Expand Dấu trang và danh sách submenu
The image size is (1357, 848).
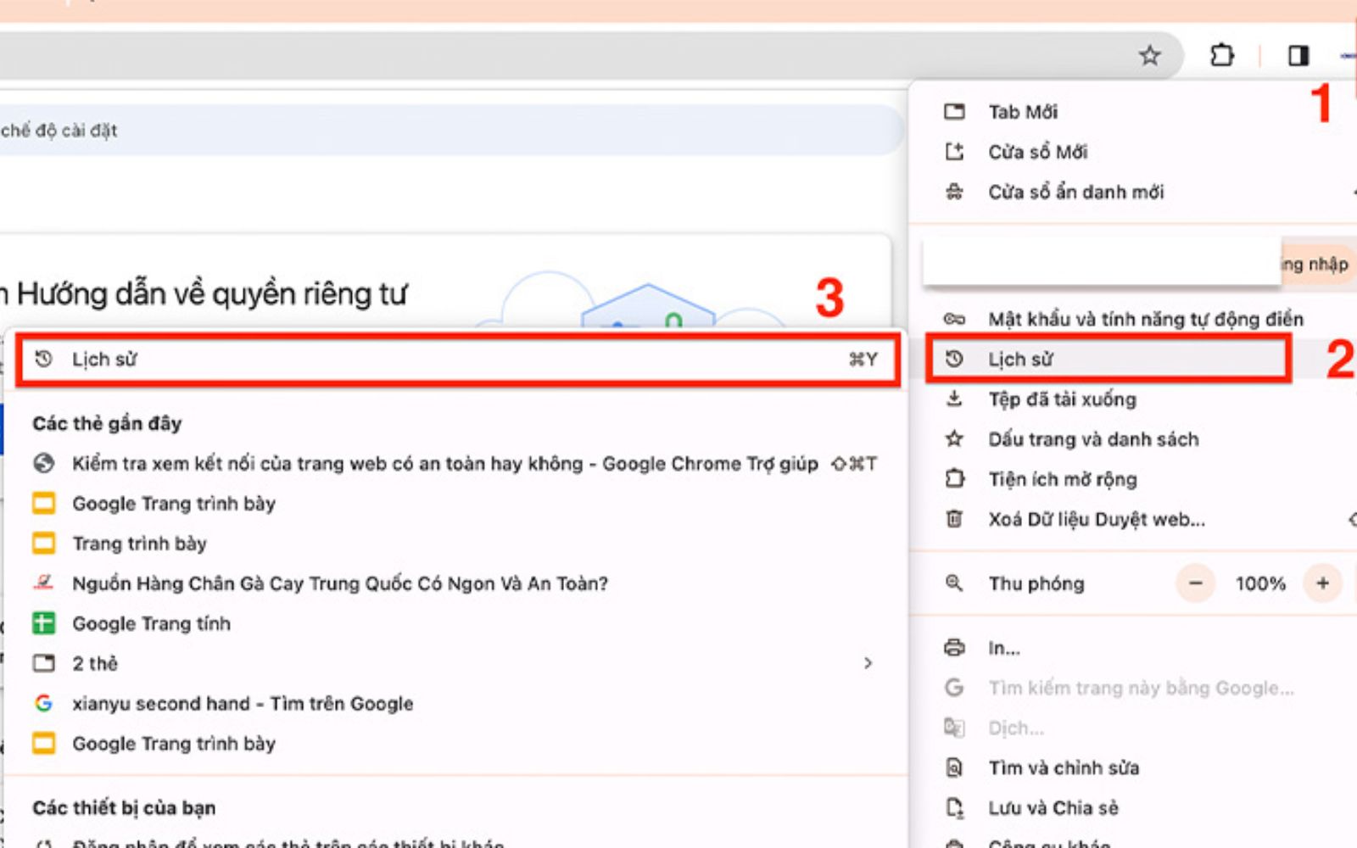point(1132,438)
